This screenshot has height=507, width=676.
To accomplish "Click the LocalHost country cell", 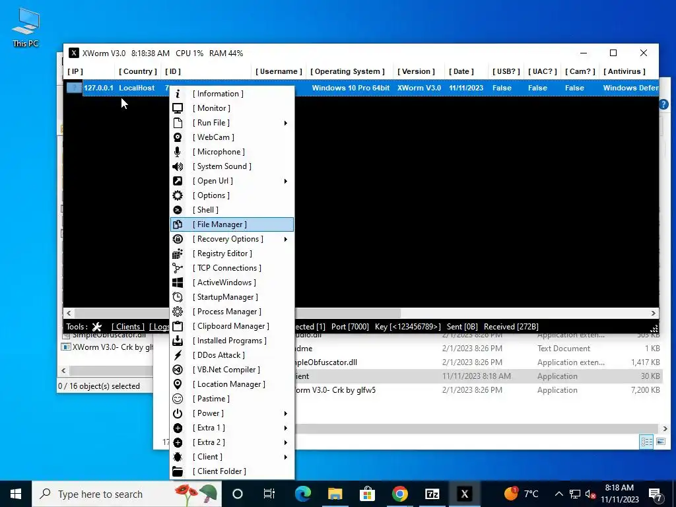I will click(x=137, y=88).
